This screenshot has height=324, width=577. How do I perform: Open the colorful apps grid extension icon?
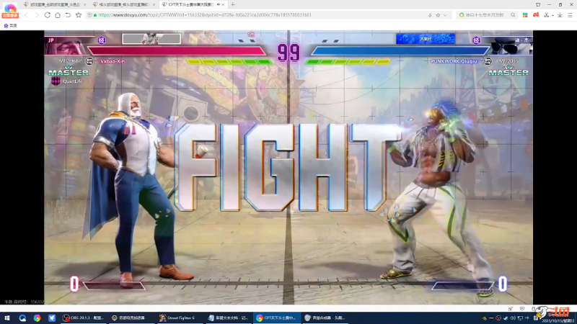(x=525, y=15)
